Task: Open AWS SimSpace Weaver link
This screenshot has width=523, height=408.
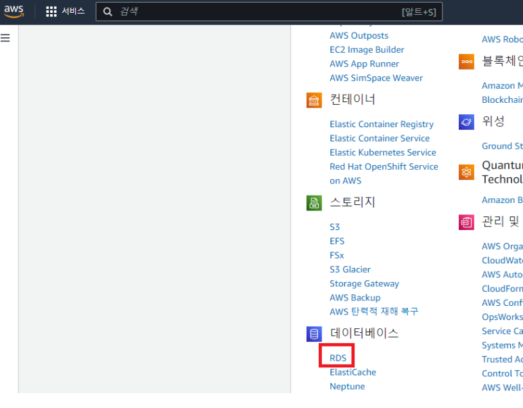Action: click(x=376, y=78)
